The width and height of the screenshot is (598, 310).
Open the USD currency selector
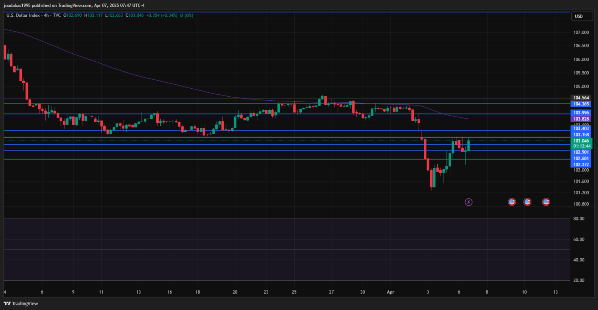tap(578, 16)
